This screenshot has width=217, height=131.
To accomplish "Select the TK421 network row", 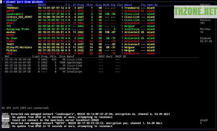I will tap(81, 44).
